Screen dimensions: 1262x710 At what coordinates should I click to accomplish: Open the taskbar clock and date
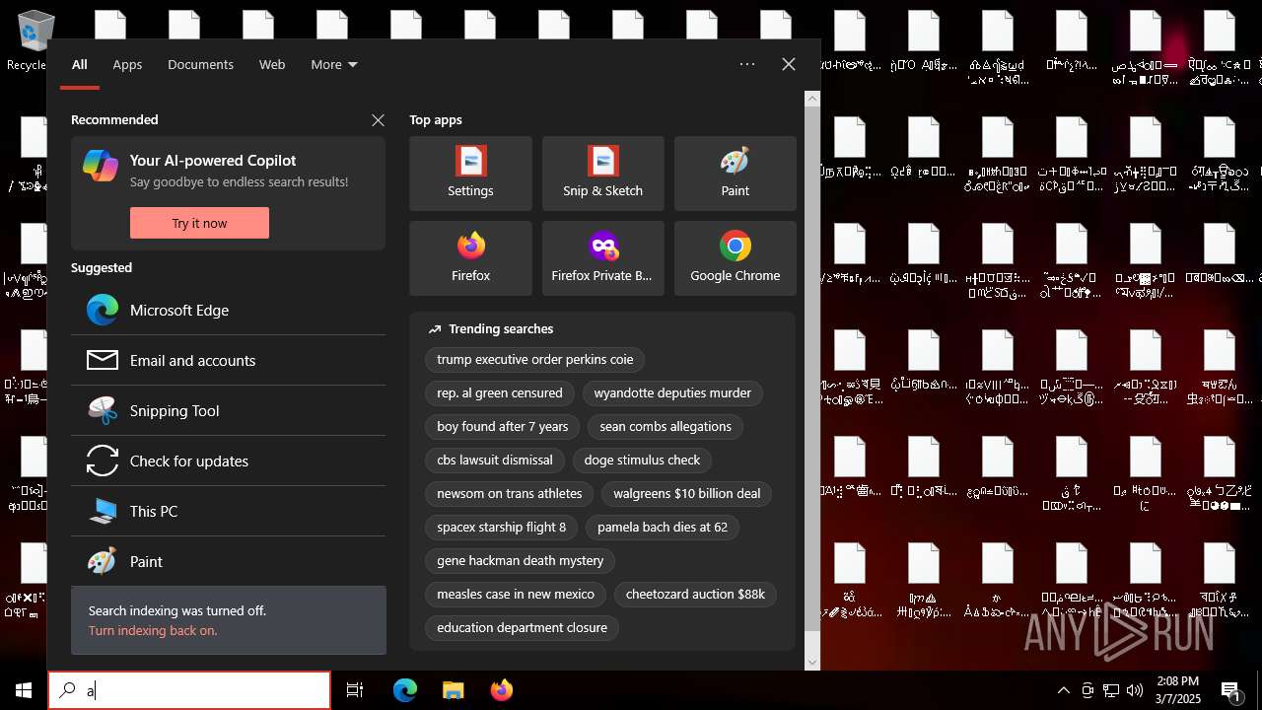pos(1177,690)
